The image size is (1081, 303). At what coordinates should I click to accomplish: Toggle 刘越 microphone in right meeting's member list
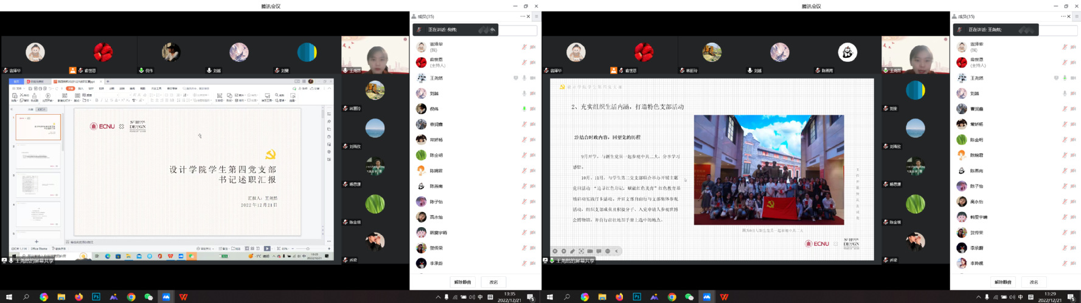[1065, 94]
